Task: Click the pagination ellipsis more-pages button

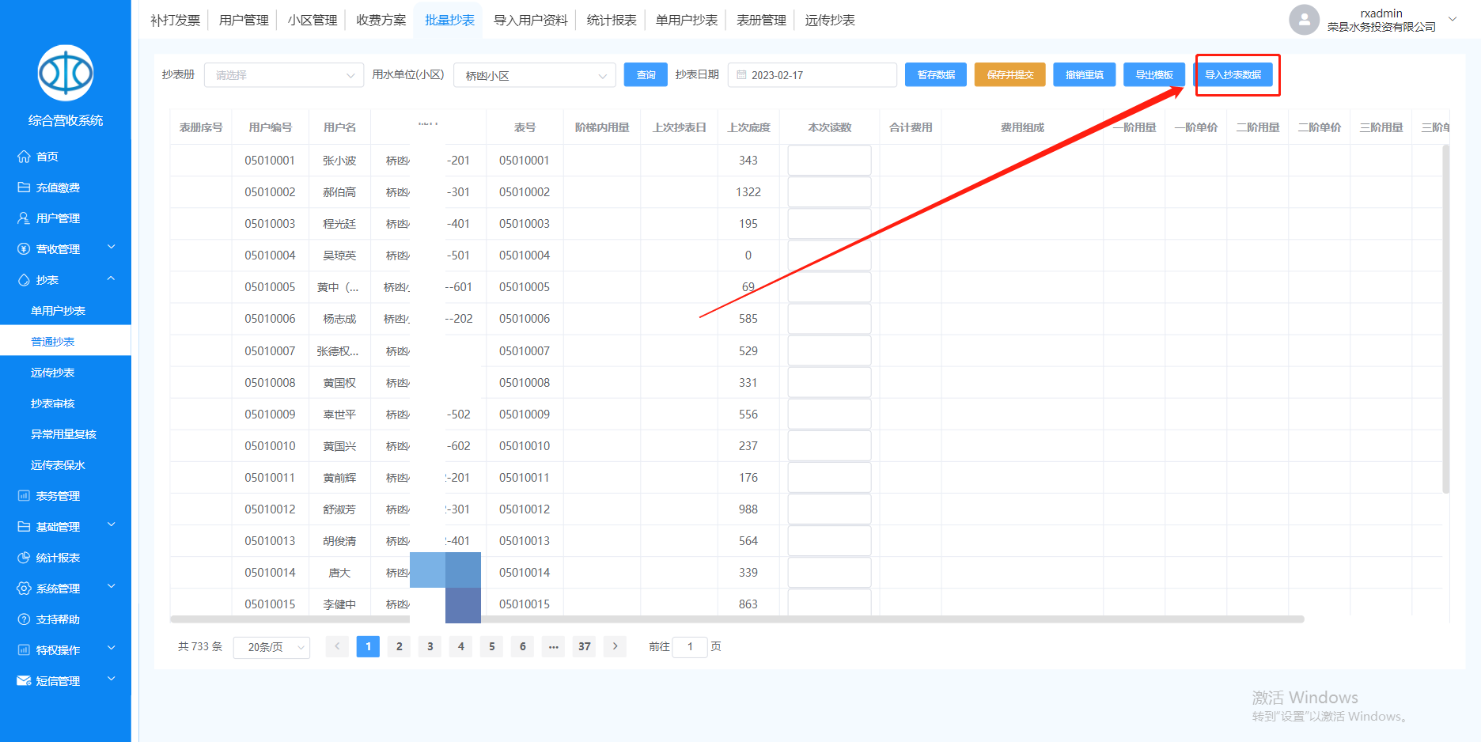Action: click(553, 646)
